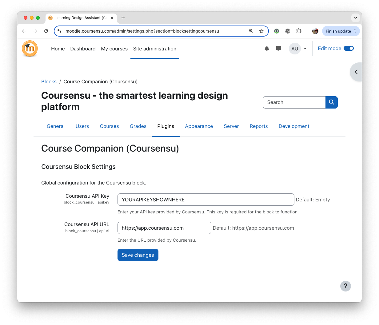Toggle Edit mode switch
The height and width of the screenshot is (325, 379).
coord(349,48)
